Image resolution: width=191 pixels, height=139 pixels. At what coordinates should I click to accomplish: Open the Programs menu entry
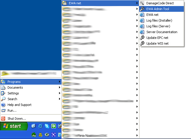(x=31, y=82)
